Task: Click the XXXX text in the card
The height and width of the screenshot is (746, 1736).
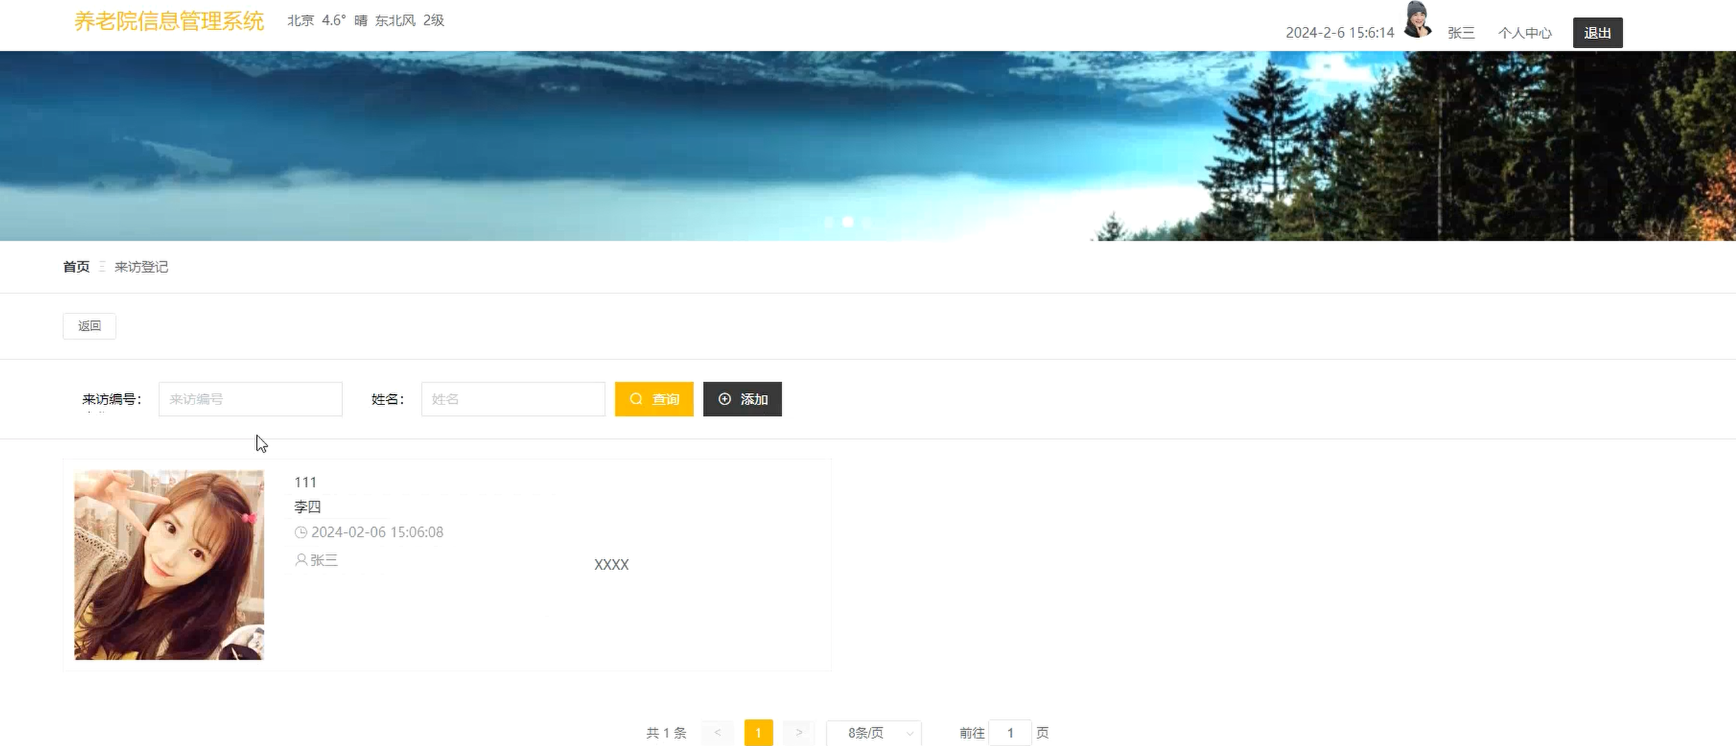Action: point(611,565)
